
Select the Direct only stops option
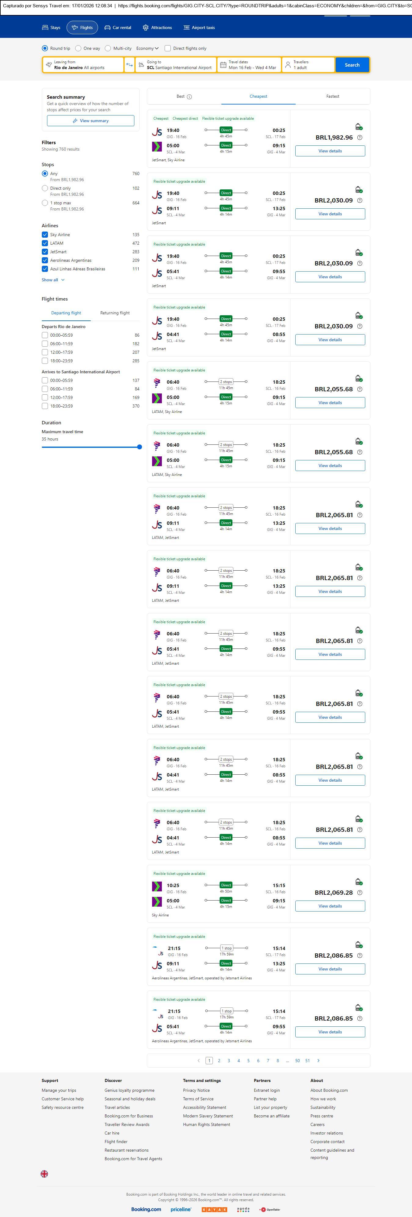(x=45, y=188)
